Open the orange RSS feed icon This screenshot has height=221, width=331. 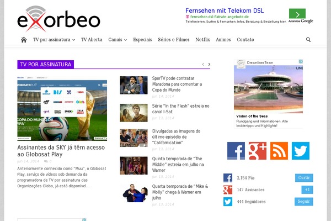point(279,151)
